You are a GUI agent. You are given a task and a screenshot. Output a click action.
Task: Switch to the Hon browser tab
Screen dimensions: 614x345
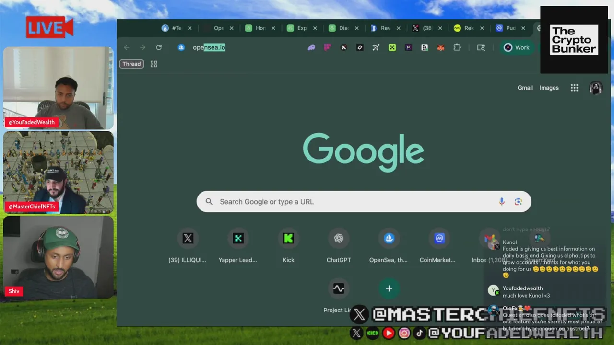260,28
